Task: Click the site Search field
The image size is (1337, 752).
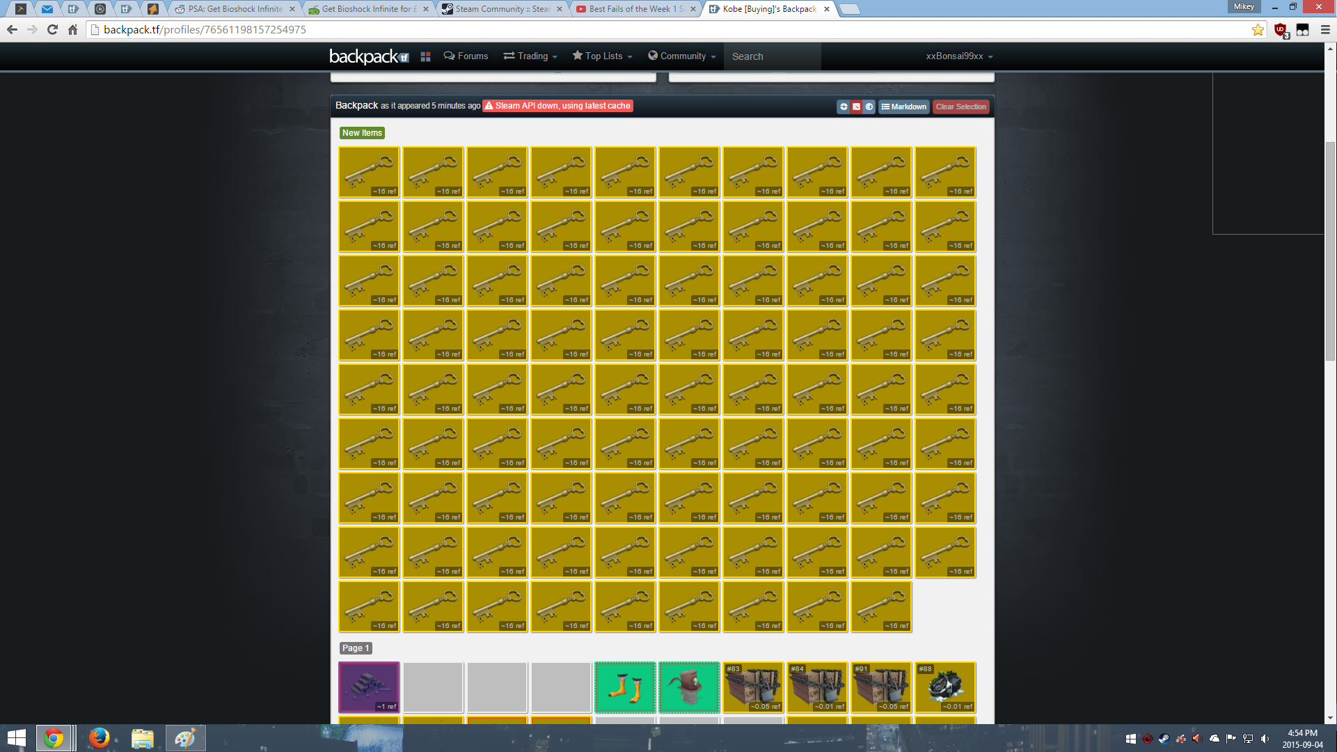Action: coord(773,56)
